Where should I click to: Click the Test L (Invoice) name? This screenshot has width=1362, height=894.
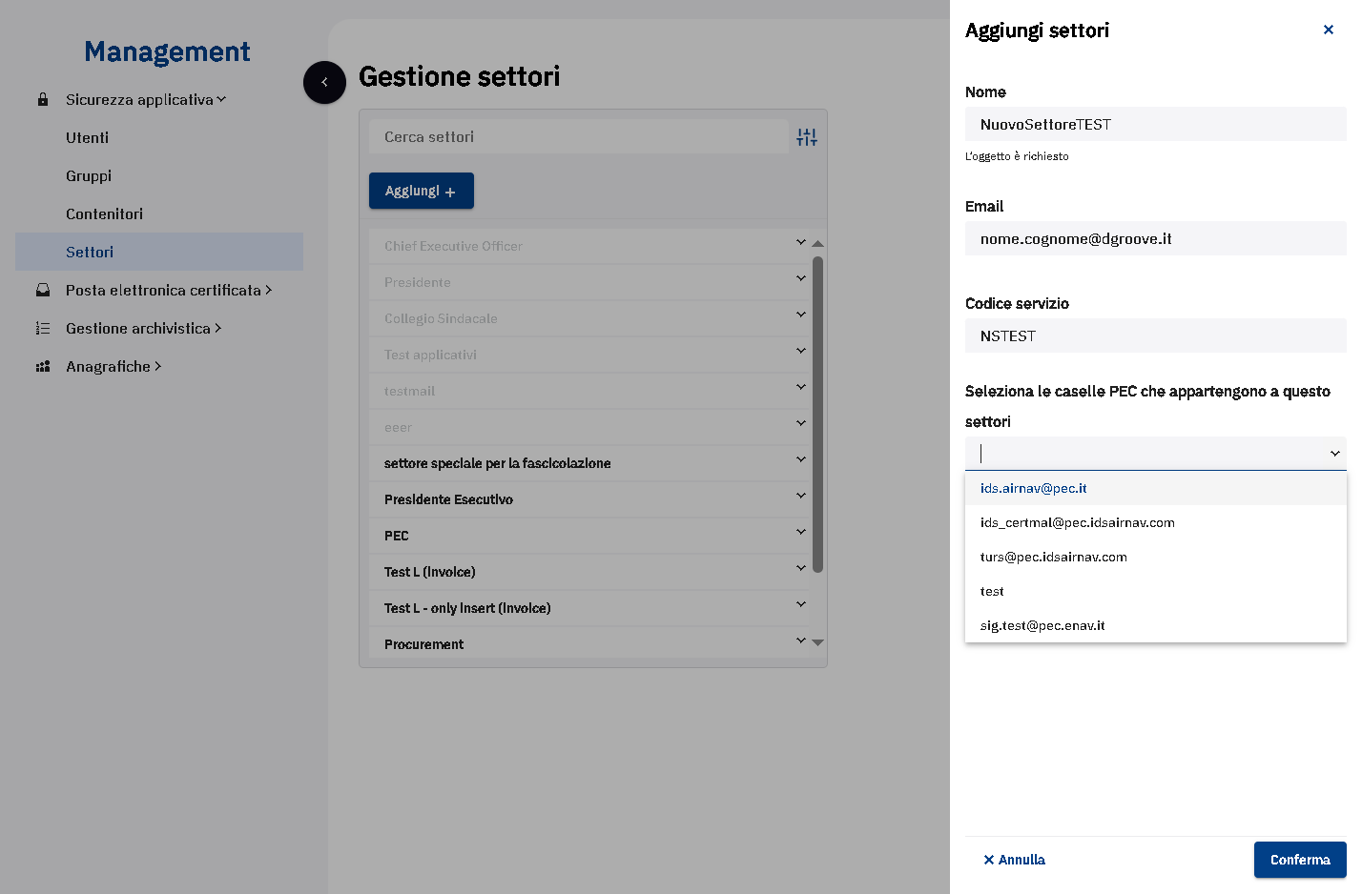point(429,572)
